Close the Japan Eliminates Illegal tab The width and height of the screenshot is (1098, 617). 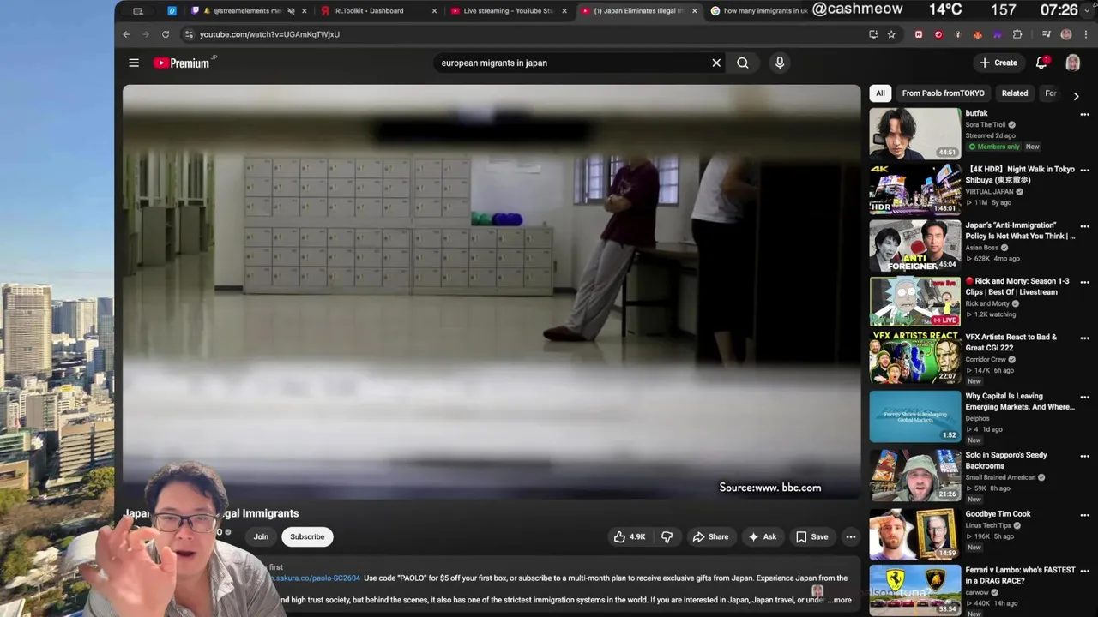pyautogui.click(x=694, y=11)
